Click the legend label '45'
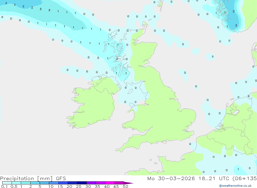This screenshot has height=188, width=257. (x=116, y=186)
